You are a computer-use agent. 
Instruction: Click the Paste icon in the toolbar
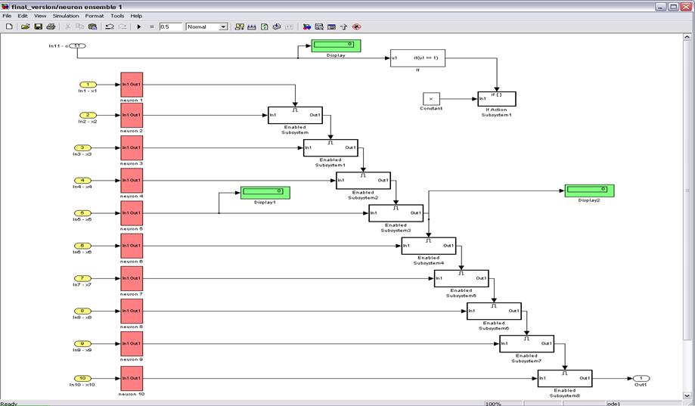pos(92,26)
